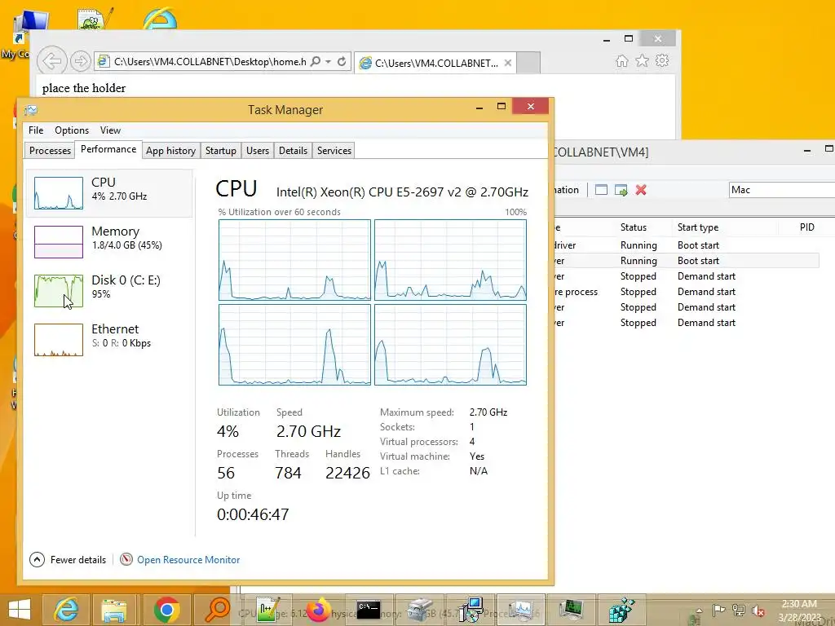Open the View menu in Task Manager

point(110,130)
